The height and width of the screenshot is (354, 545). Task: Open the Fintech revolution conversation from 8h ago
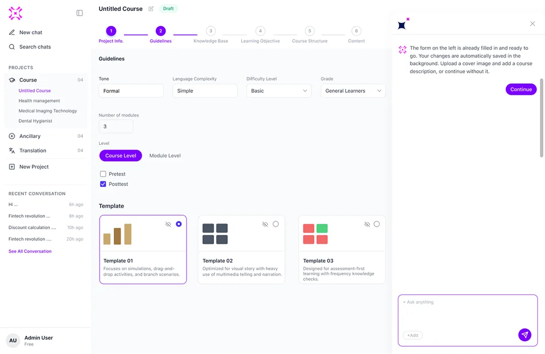point(46,216)
